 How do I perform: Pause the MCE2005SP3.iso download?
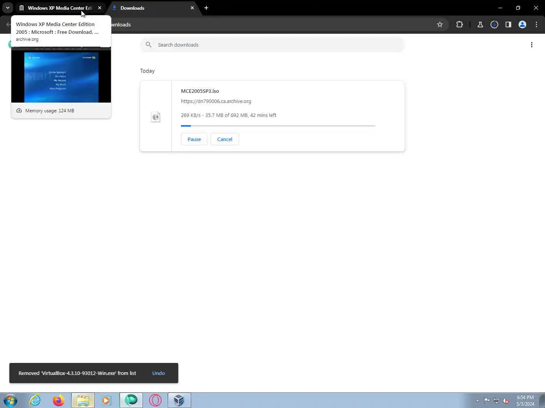[194, 139]
